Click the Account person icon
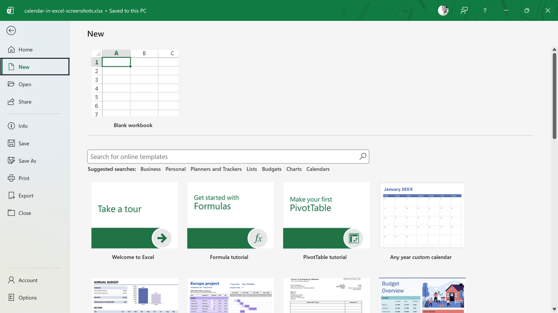This screenshot has width=558, height=313. (x=11, y=280)
